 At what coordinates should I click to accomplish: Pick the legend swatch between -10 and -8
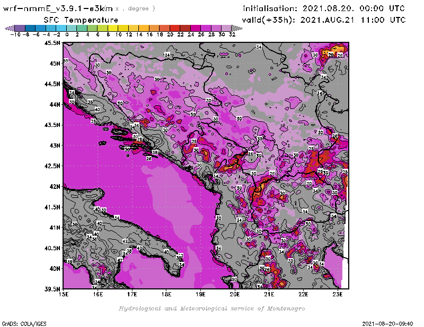[20, 28]
